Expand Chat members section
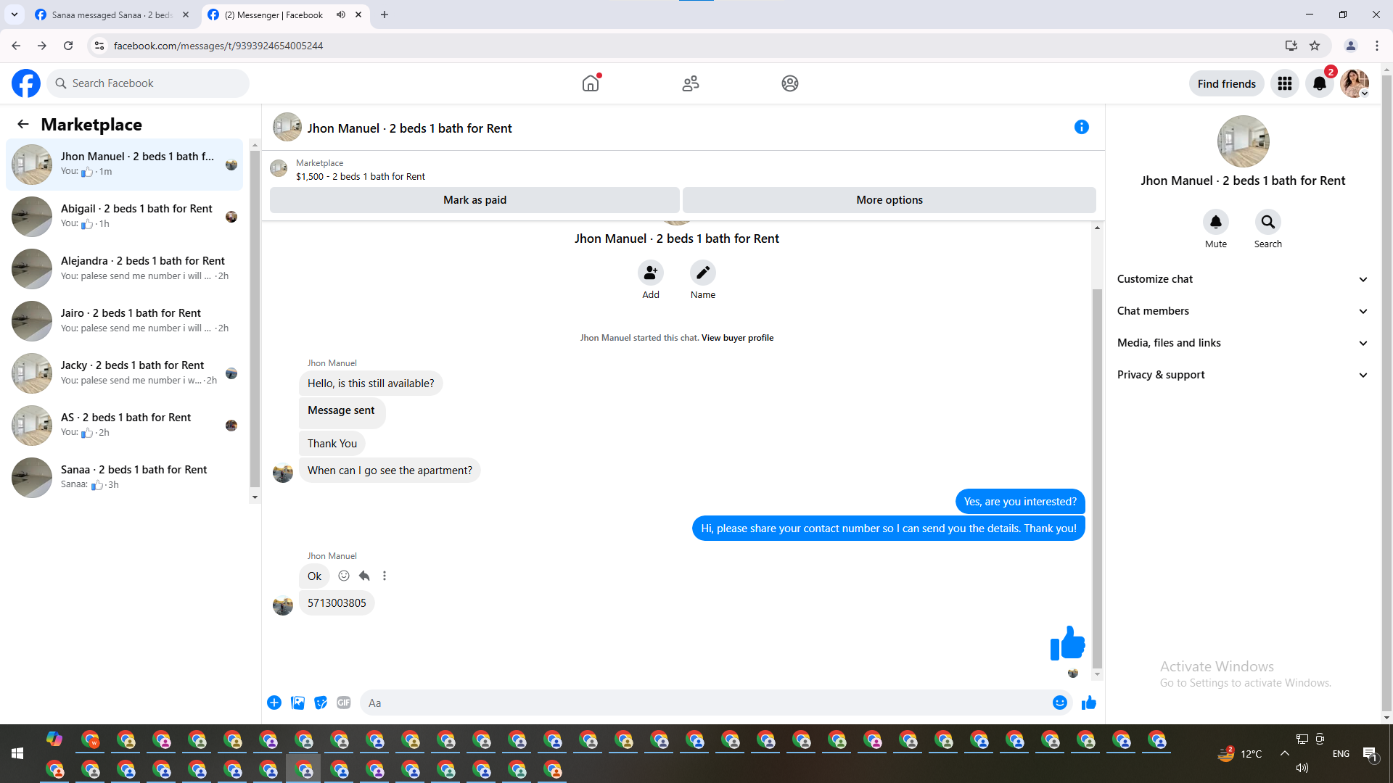Viewport: 1393px width, 783px height. pos(1243,311)
